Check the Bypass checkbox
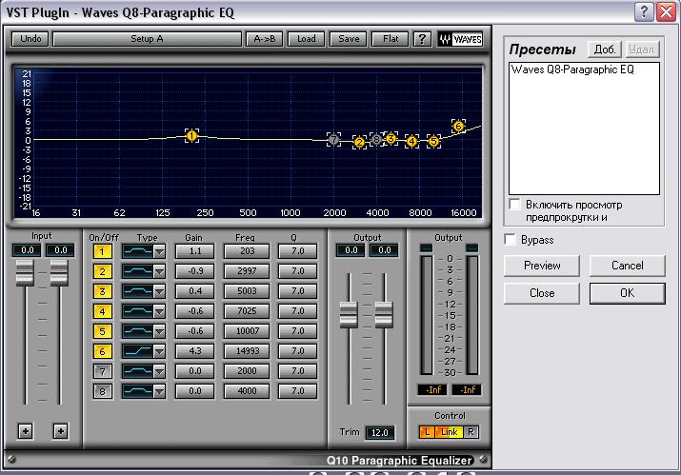Image resolution: width=681 pixels, height=475 pixels. 511,240
